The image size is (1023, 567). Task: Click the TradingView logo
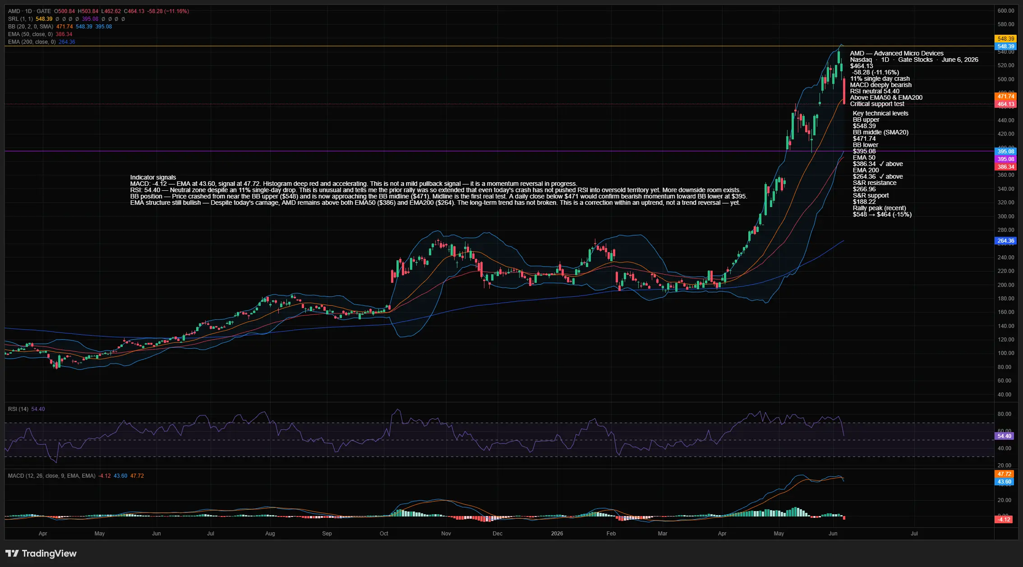click(x=41, y=553)
